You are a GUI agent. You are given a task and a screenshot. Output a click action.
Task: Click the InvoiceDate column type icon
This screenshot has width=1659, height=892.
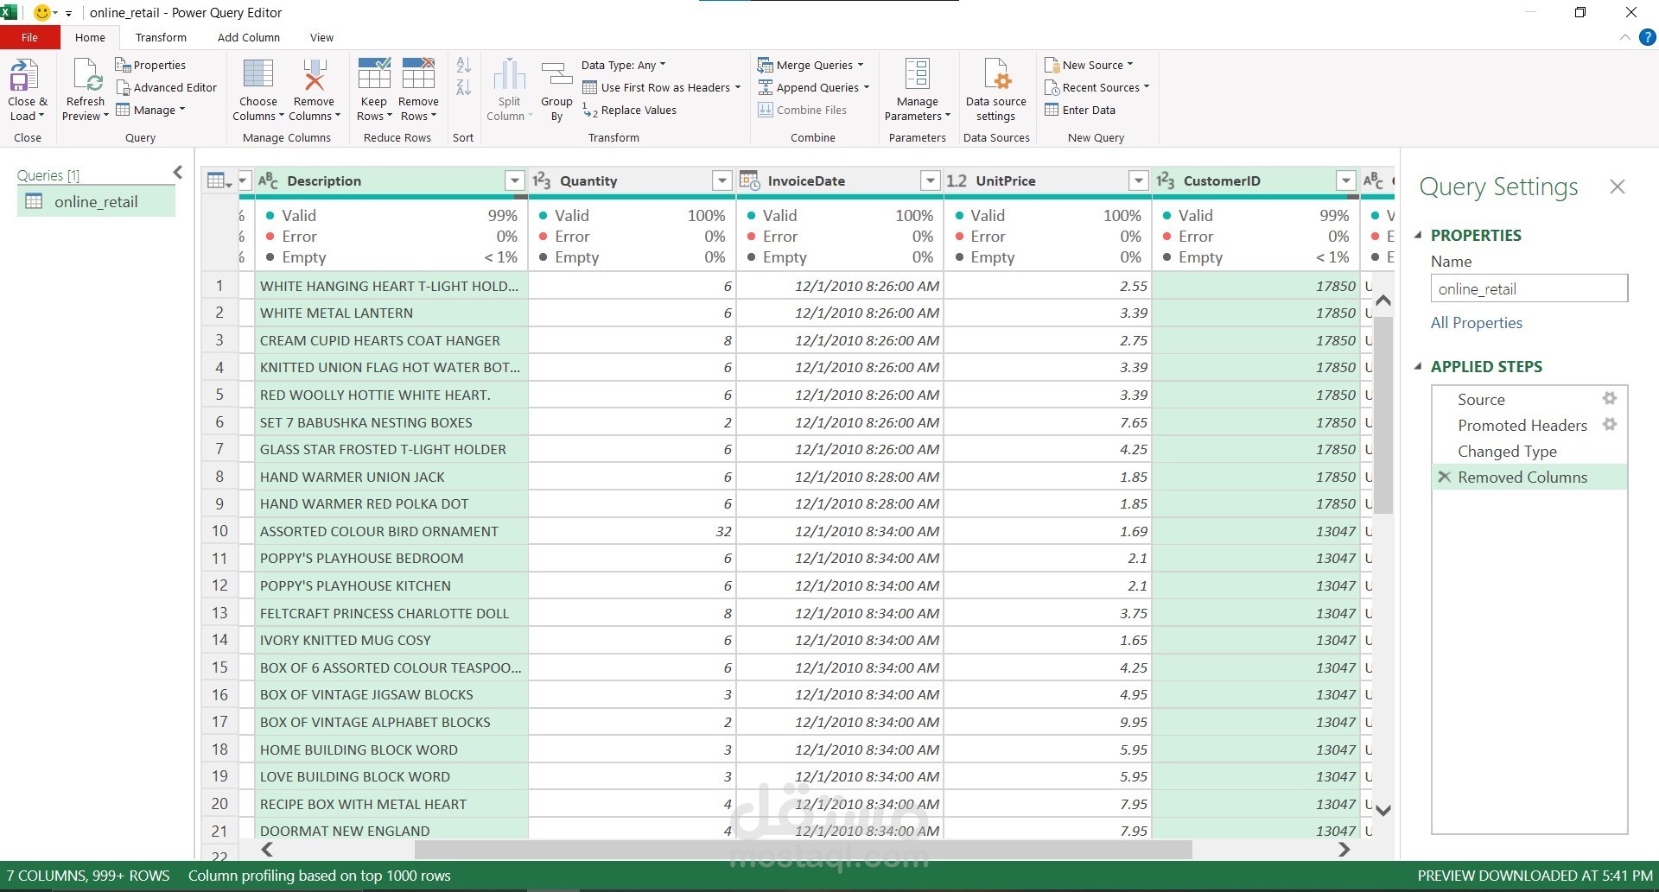pyautogui.click(x=749, y=180)
